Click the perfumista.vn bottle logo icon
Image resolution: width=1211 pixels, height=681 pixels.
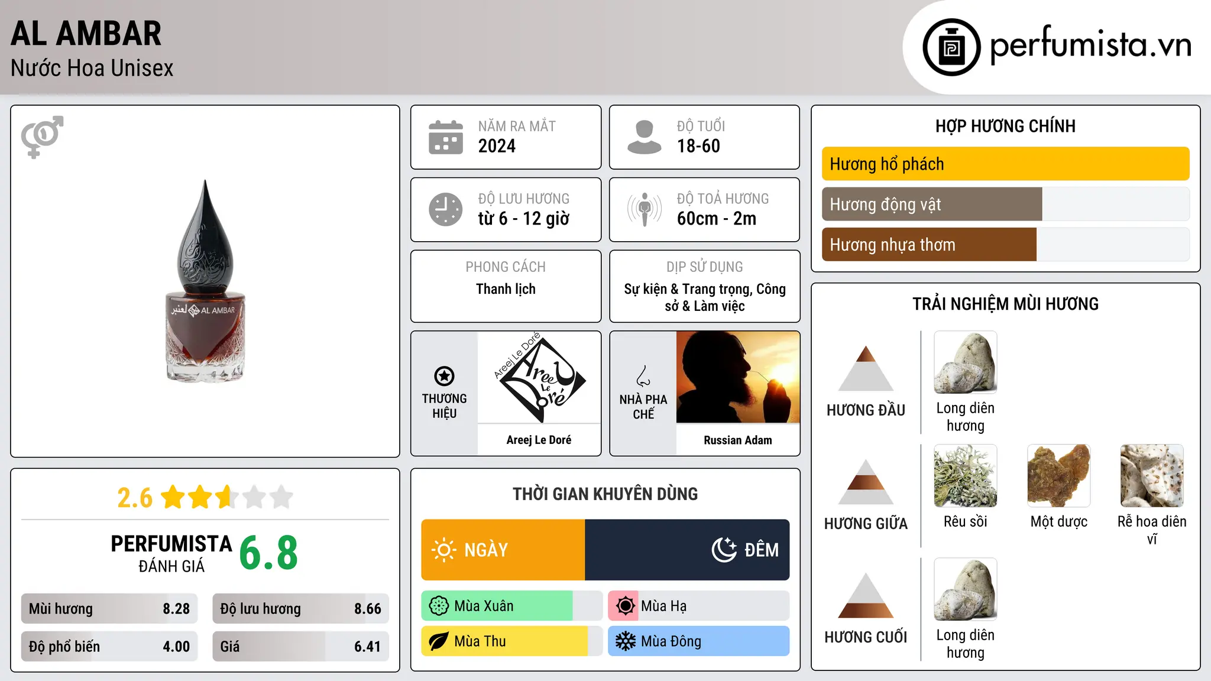pos(951,47)
